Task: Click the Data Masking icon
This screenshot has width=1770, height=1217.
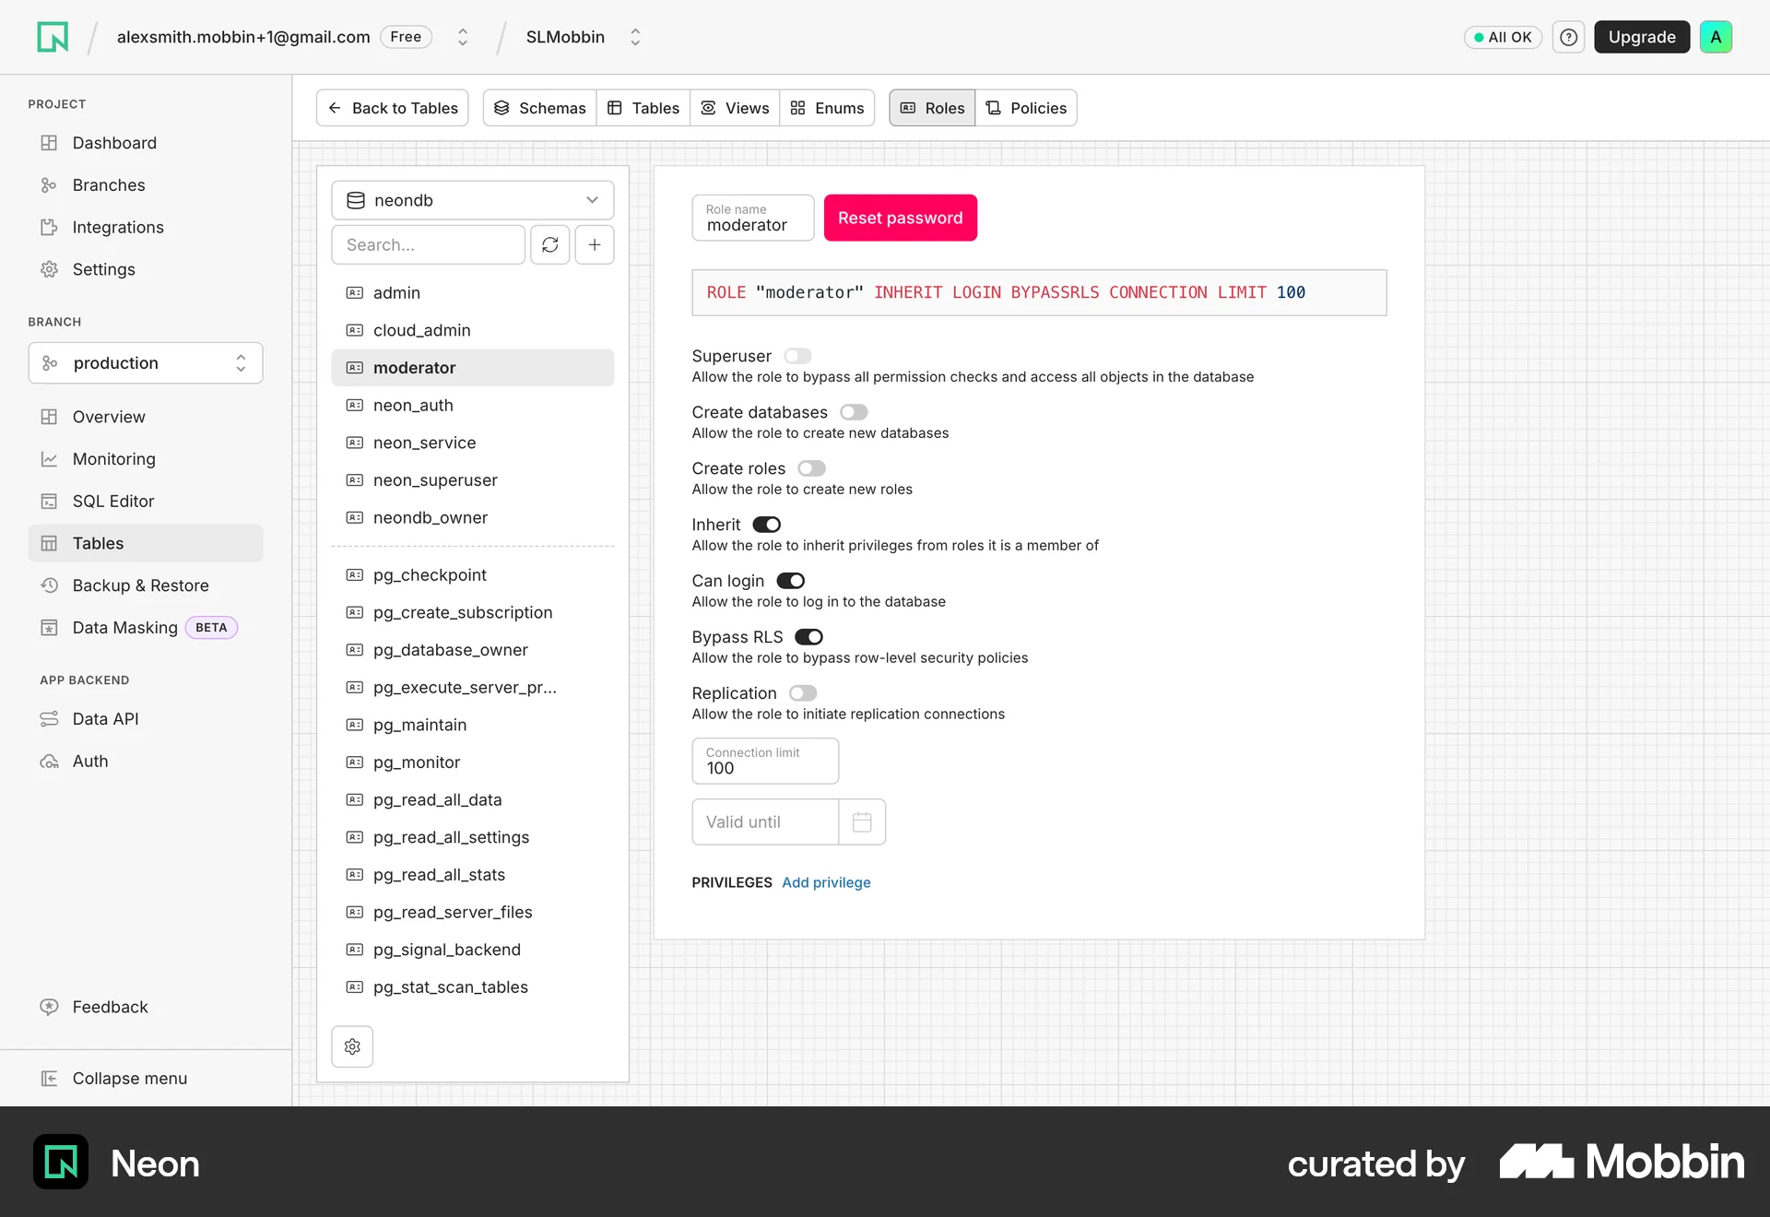Action: click(x=49, y=628)
